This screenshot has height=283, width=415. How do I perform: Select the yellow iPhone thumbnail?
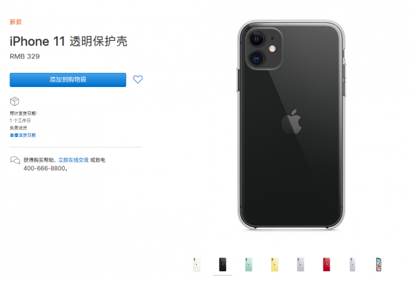(274, 264)
